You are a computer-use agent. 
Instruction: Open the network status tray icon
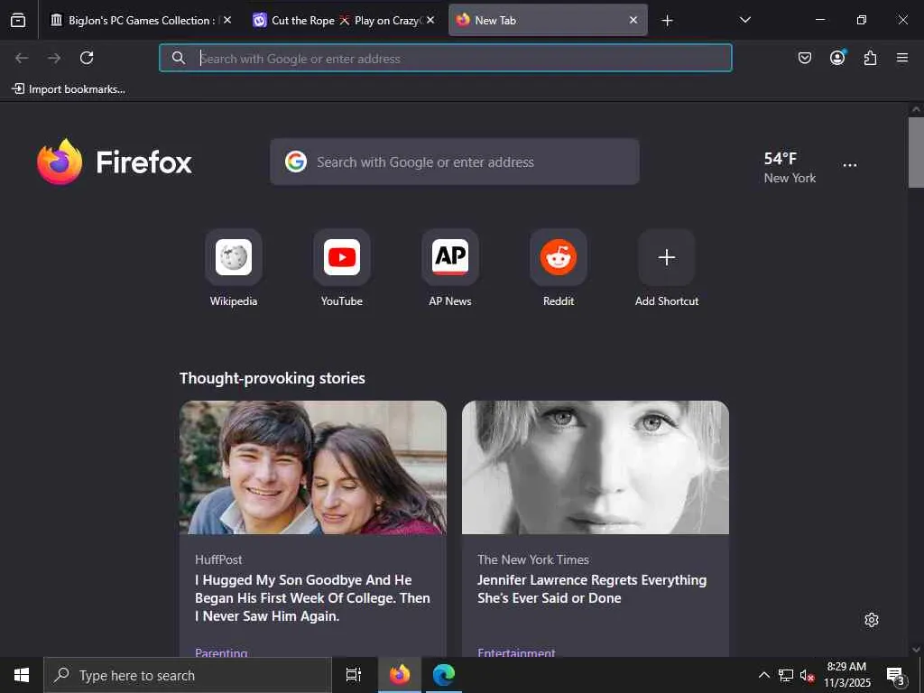pyautogui.click(x=786, y=675)
